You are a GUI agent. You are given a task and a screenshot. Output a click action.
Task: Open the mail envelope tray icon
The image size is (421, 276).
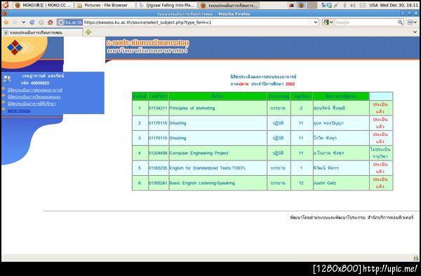click(363, 5)
